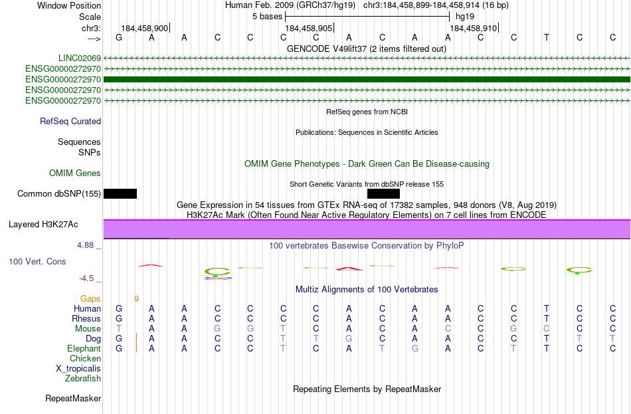Screen dimensions: 631x414
Task: Click the orange gap count 9
Action: 136,299
